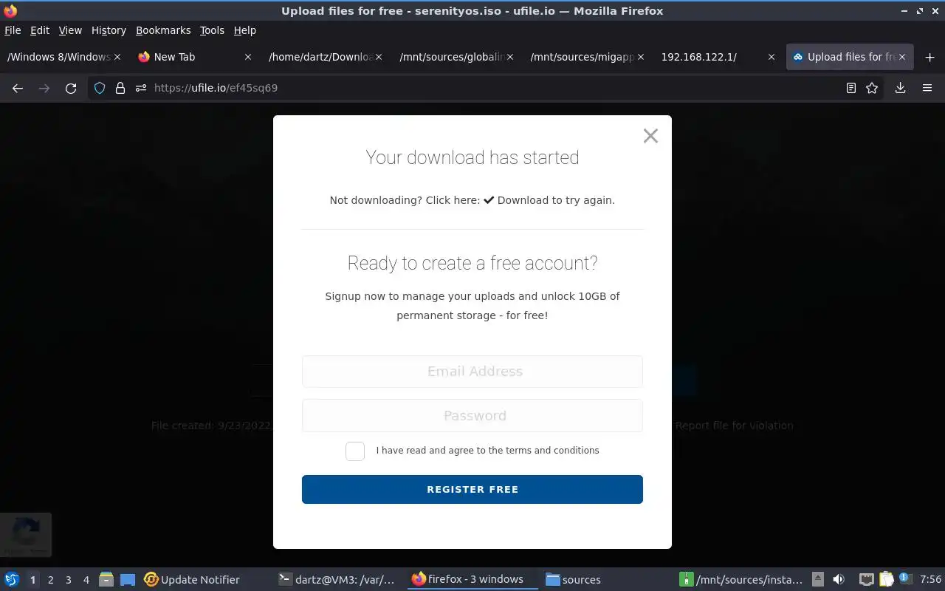Agree to terms and conditions checkbox
Viewport: 945px width, 591px height.
pyautogui.click(x=355, y=451)
